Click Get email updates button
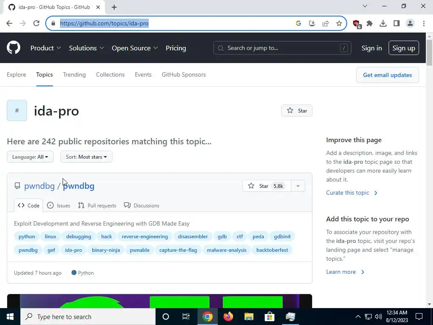 387,75
